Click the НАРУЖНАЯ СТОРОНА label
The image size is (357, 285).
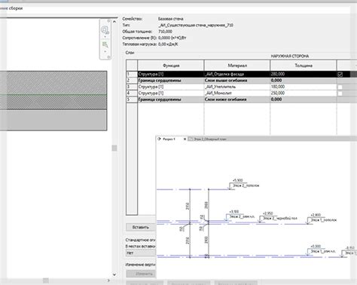coord(290,56)
